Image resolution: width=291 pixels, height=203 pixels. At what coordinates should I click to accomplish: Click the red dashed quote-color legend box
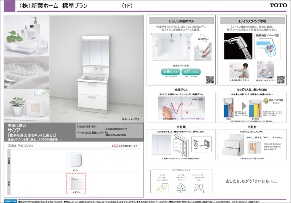(x=116, y=146)
